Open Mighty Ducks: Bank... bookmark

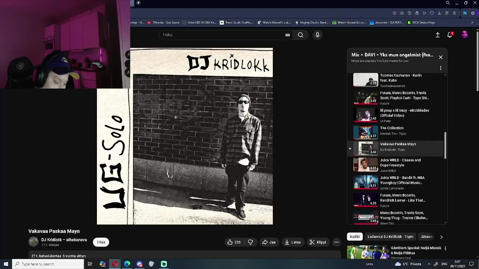(x=311, y=22)
